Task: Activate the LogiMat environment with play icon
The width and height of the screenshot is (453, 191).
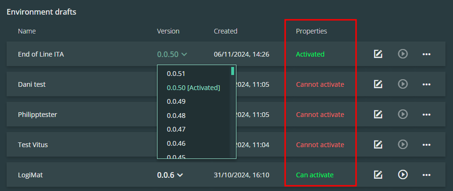Action: pyautogui.click(x=403, y=174)
